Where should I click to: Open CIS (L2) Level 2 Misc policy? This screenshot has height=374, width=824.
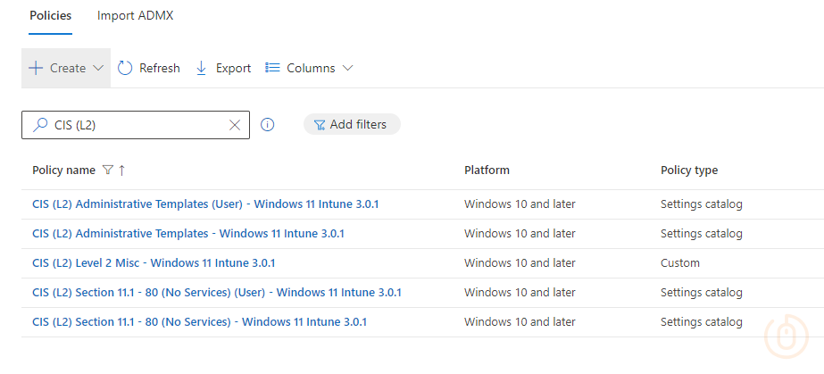click(x=154, y=263)
